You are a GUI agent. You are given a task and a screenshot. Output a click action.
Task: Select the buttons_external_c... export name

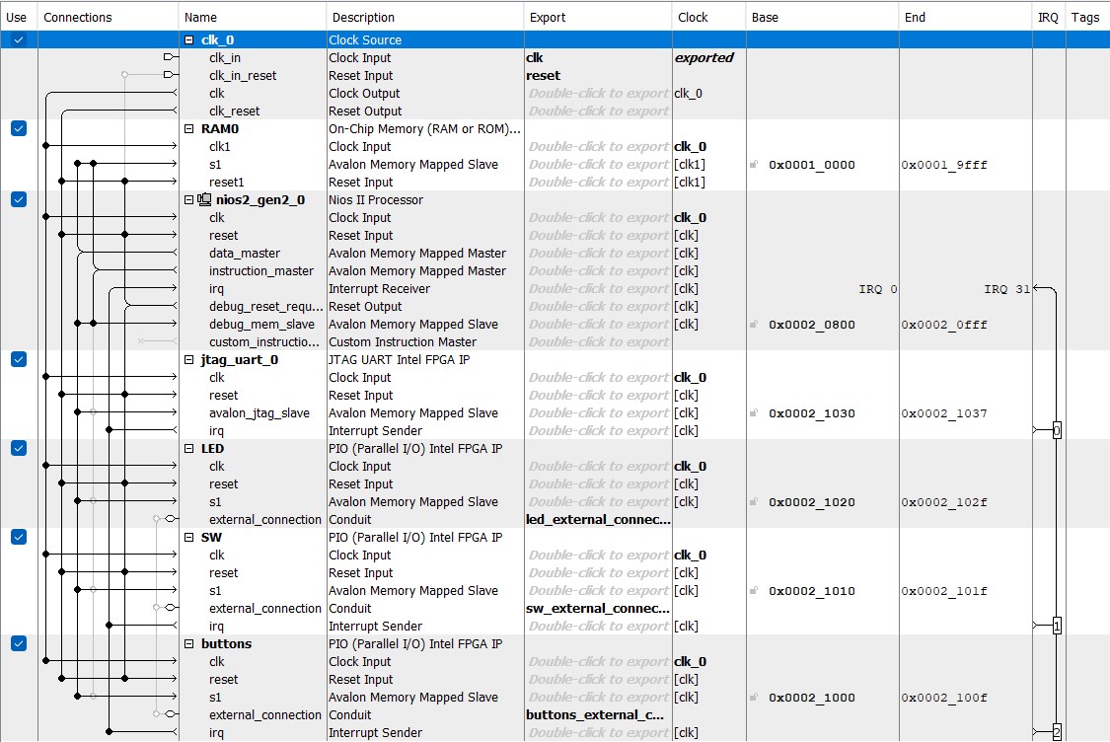pos(595,715)
